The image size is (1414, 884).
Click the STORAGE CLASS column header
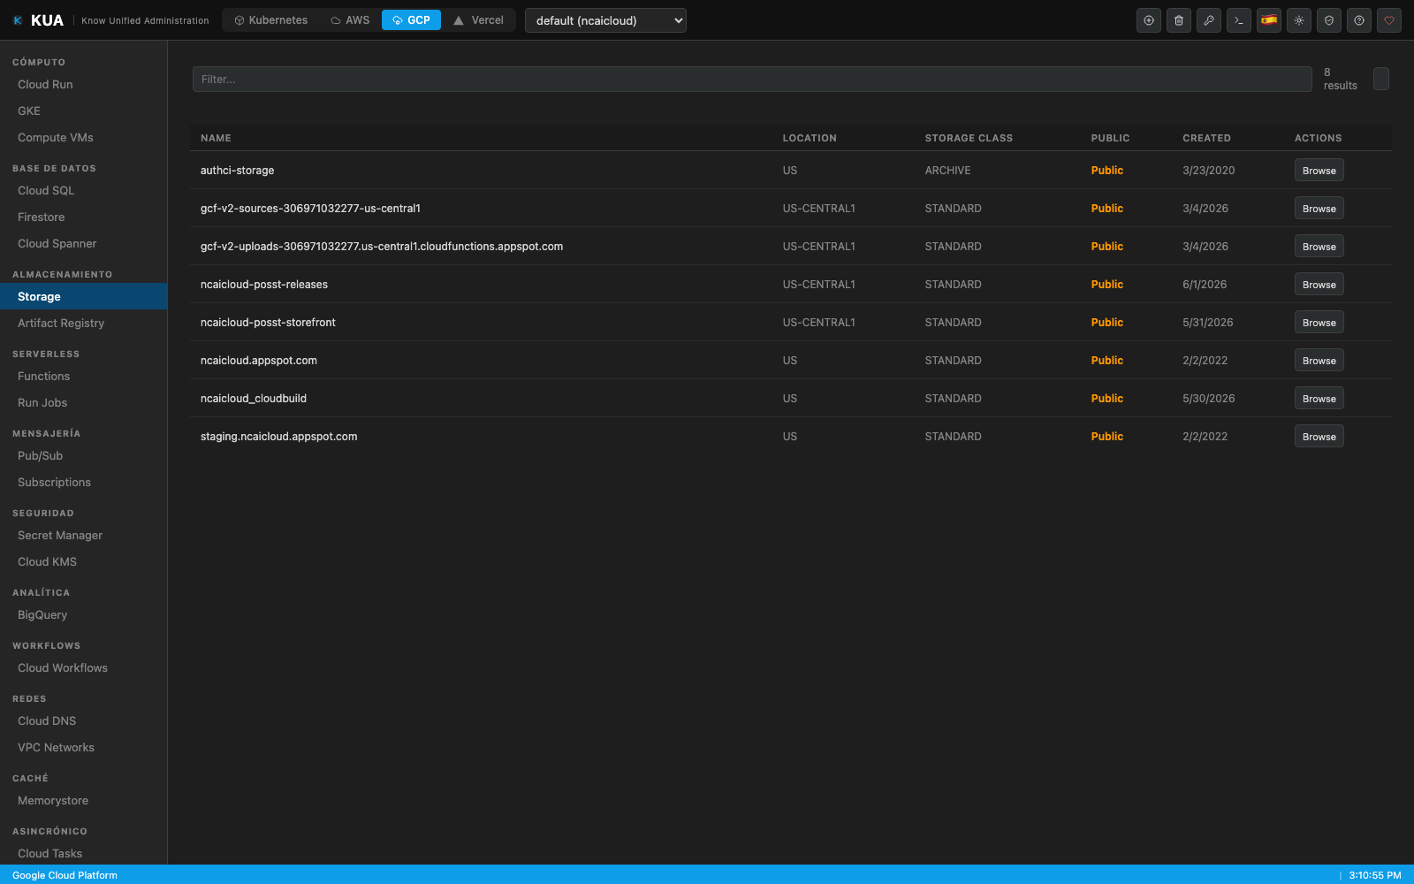tap(969, 139)
